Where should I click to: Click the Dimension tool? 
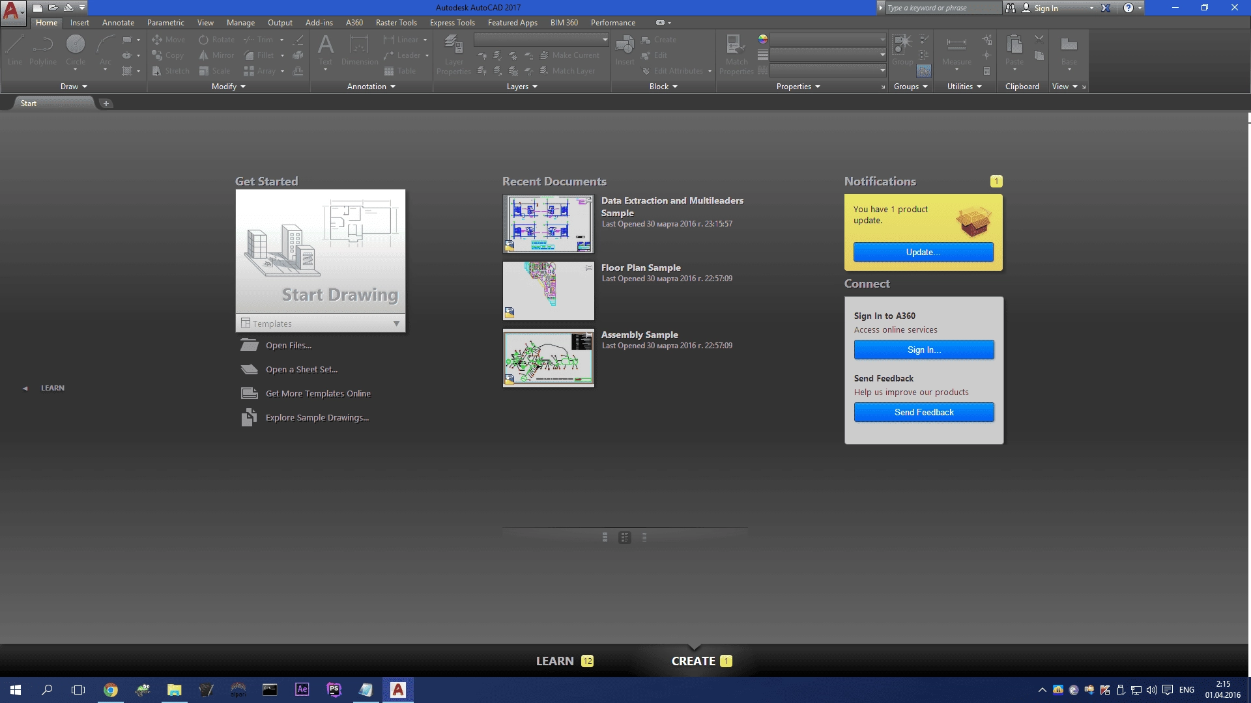[x=359, y=51]
